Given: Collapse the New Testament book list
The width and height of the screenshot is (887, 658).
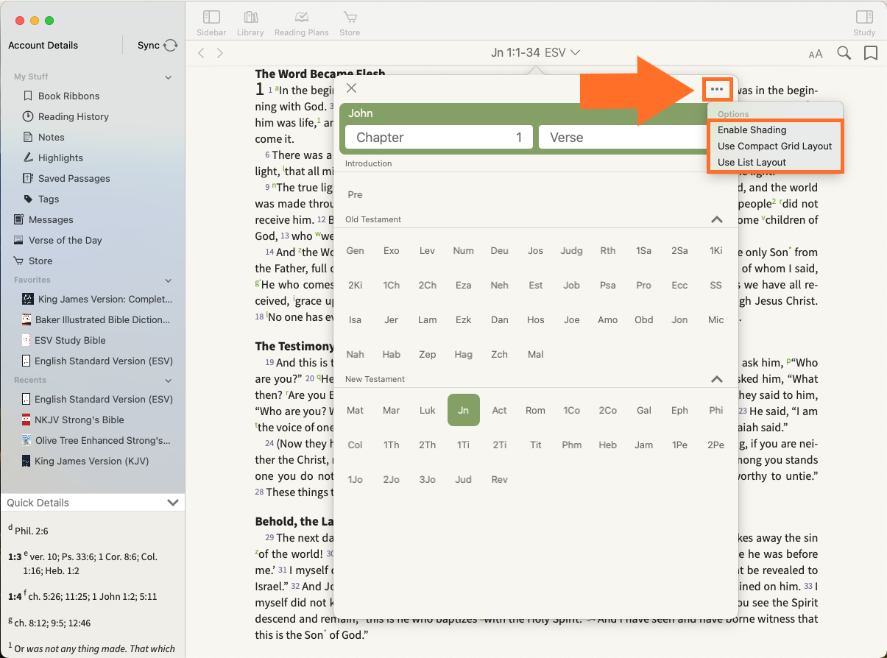Looking at the screenshot, I should 716,379.
